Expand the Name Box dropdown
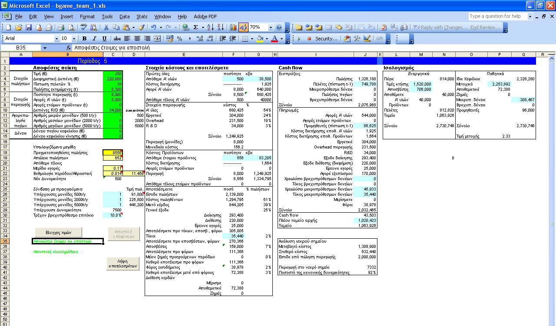The image size is (556, 326). [44, 48]
